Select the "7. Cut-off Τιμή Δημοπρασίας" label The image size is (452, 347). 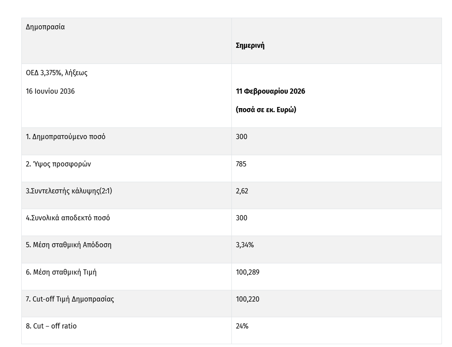coord(70,299)
